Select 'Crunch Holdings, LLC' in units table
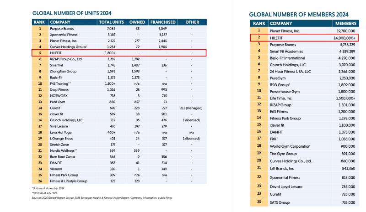The height and width of the screenshot is (212, 366). (66, 120)
